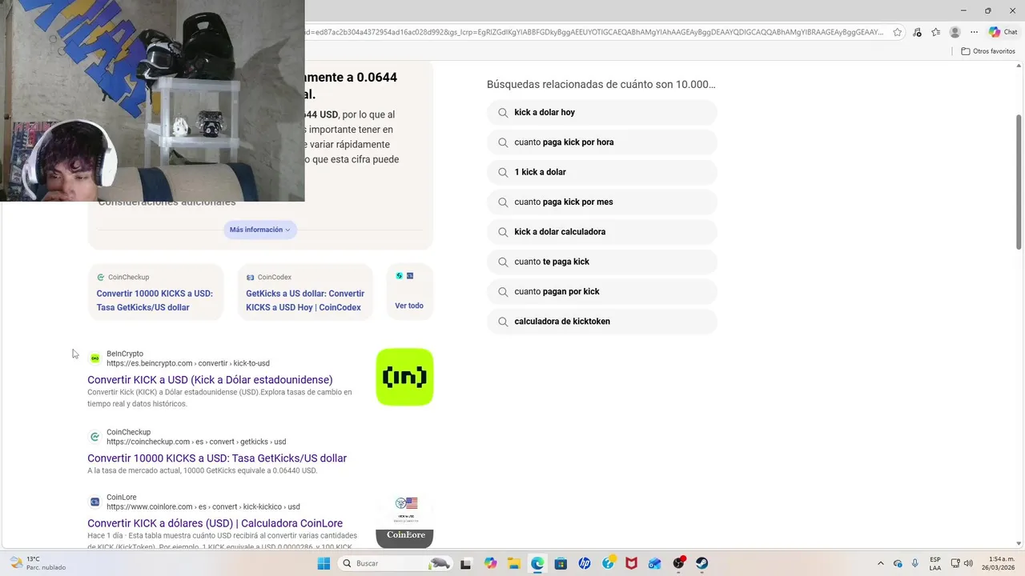Open Copilot Chat in the browser

pos(1003,32)
